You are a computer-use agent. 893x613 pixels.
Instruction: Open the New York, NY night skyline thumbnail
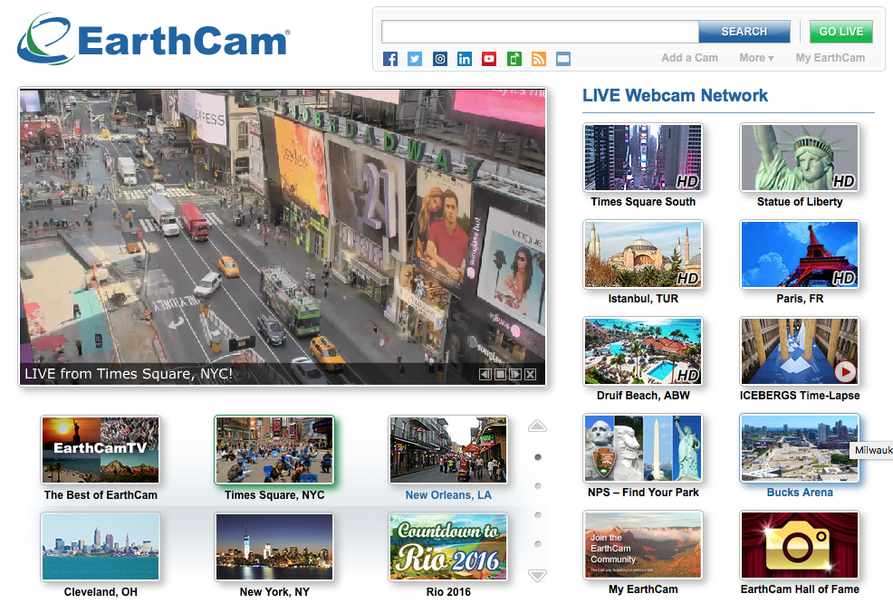[x=274, y=546]
